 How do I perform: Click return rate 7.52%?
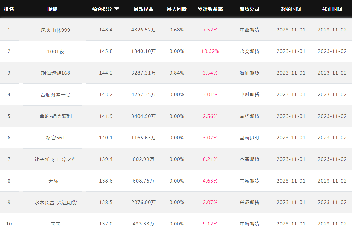coord(210,30)
